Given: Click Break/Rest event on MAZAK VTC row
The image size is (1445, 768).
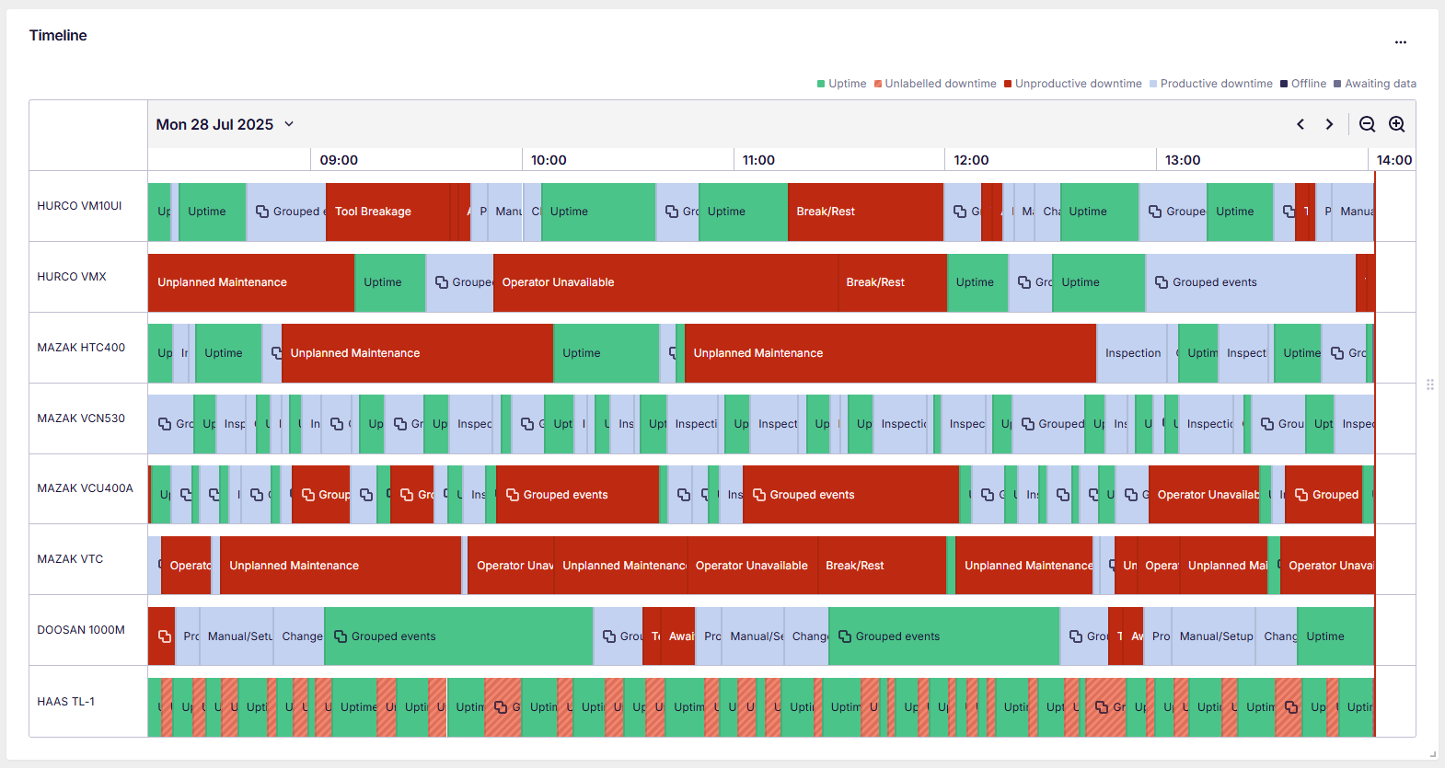Looking at the screenshot, I should (x=881, y=566).
